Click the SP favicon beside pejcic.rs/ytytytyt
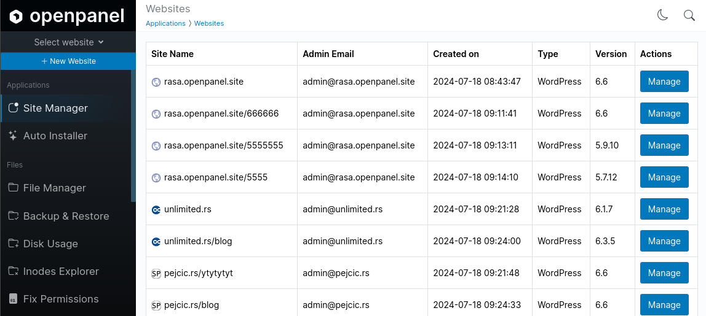The width and height of the screenshot is (706, 316). pos(156,273)
